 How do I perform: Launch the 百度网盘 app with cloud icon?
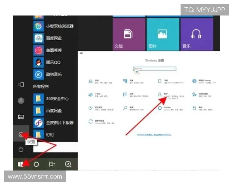(48, 38)
